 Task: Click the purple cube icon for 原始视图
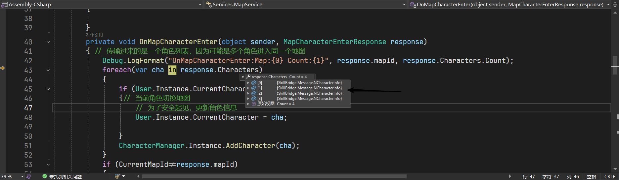pos(254,104)
